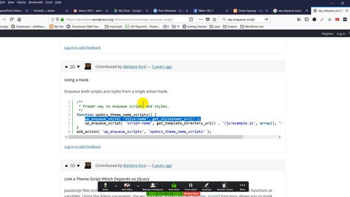Open the View menu
The width and height of the screenshot is (350, 197).
(x=11, y=2)
